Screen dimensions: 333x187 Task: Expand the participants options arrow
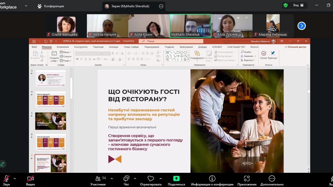click(112, 178)
